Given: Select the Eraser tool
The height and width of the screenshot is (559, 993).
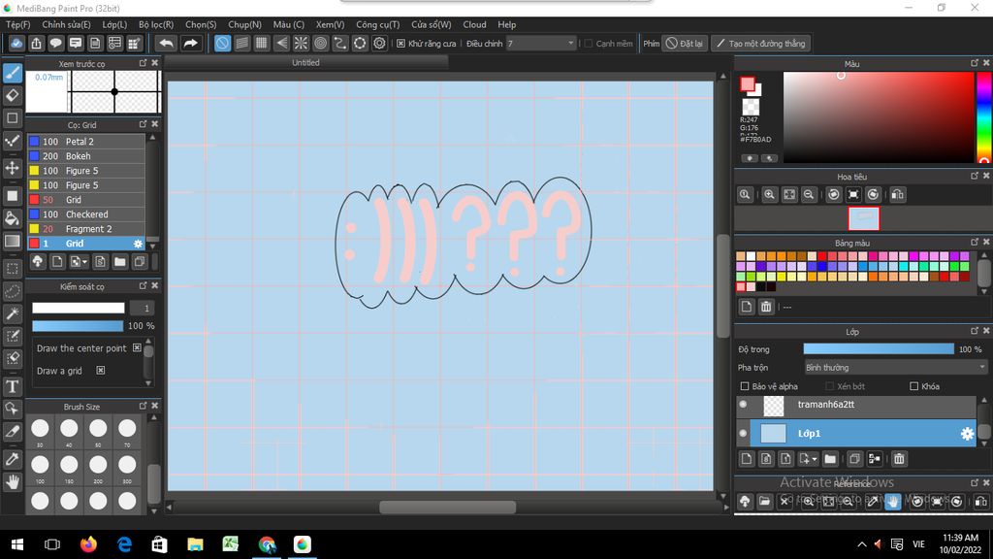Looking at the screenshot, I should [x=12, y=96].
